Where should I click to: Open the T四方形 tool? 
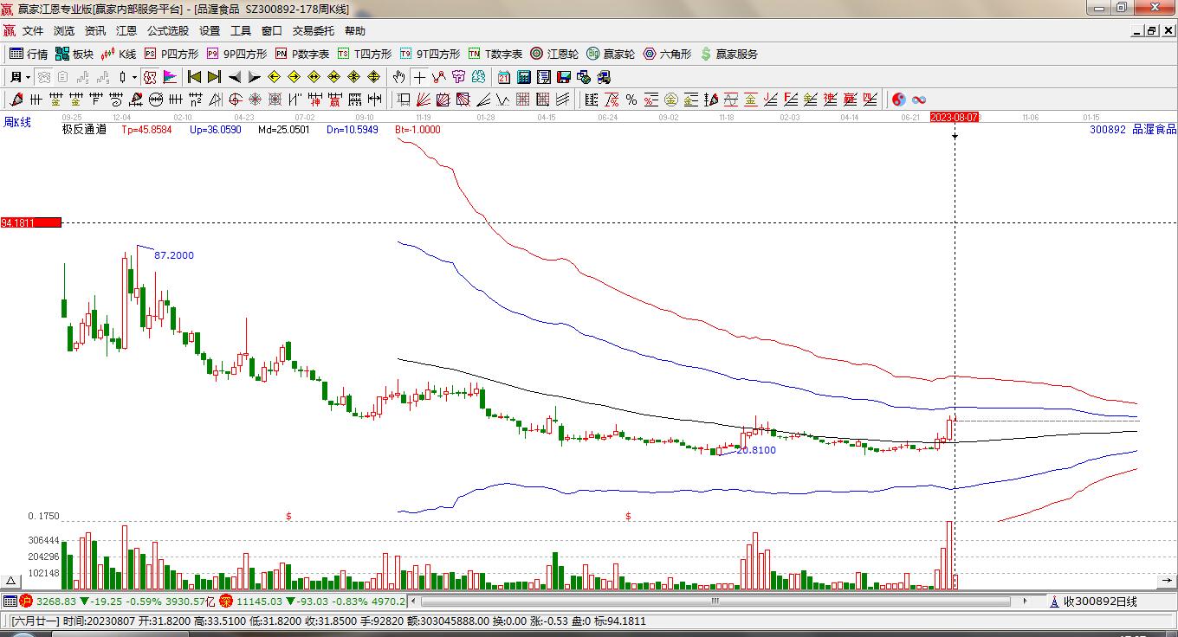coord(364,54)
